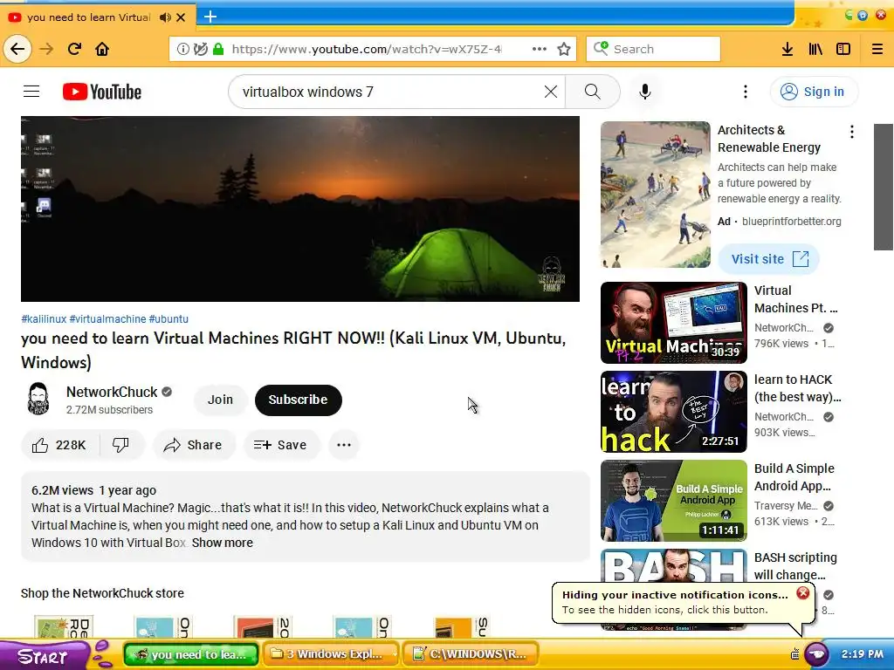This screenshot has height=670, width=894.
Task: Open a new browser tab
Action: click(x=210, y=17)
